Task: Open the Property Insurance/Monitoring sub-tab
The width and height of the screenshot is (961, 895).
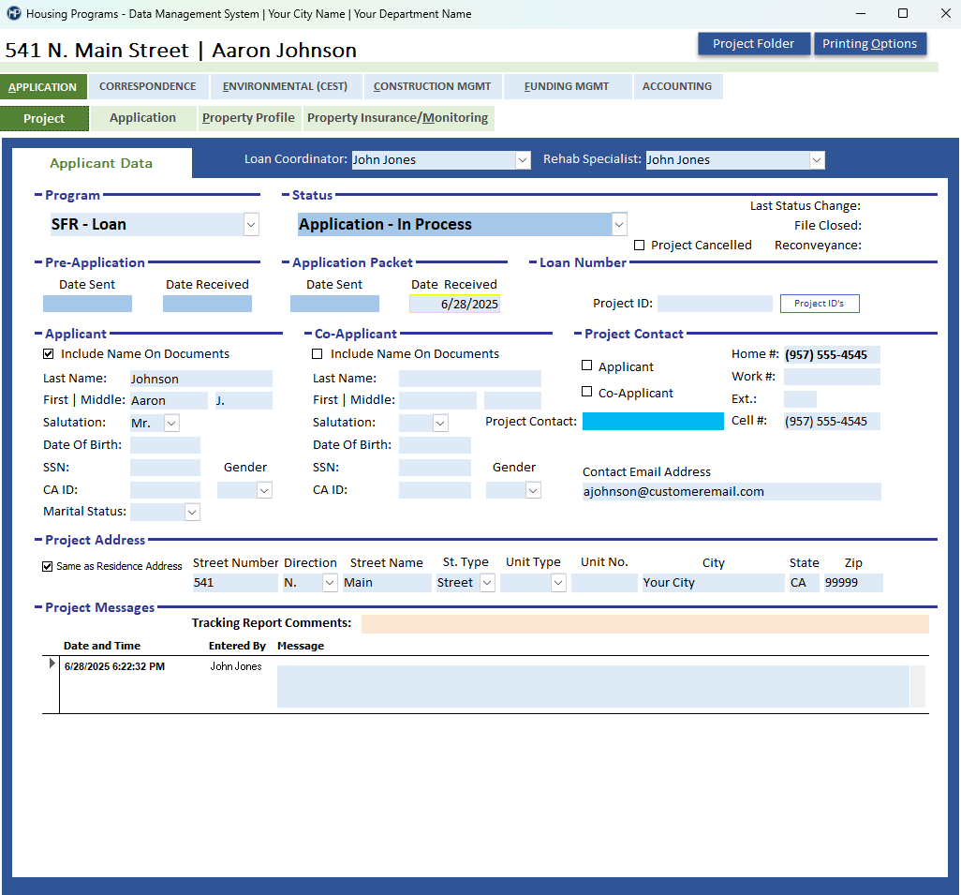Action: coord(398,118)
